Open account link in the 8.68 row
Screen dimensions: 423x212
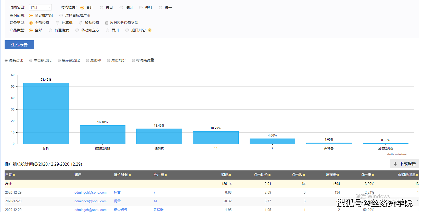point(91,193)
